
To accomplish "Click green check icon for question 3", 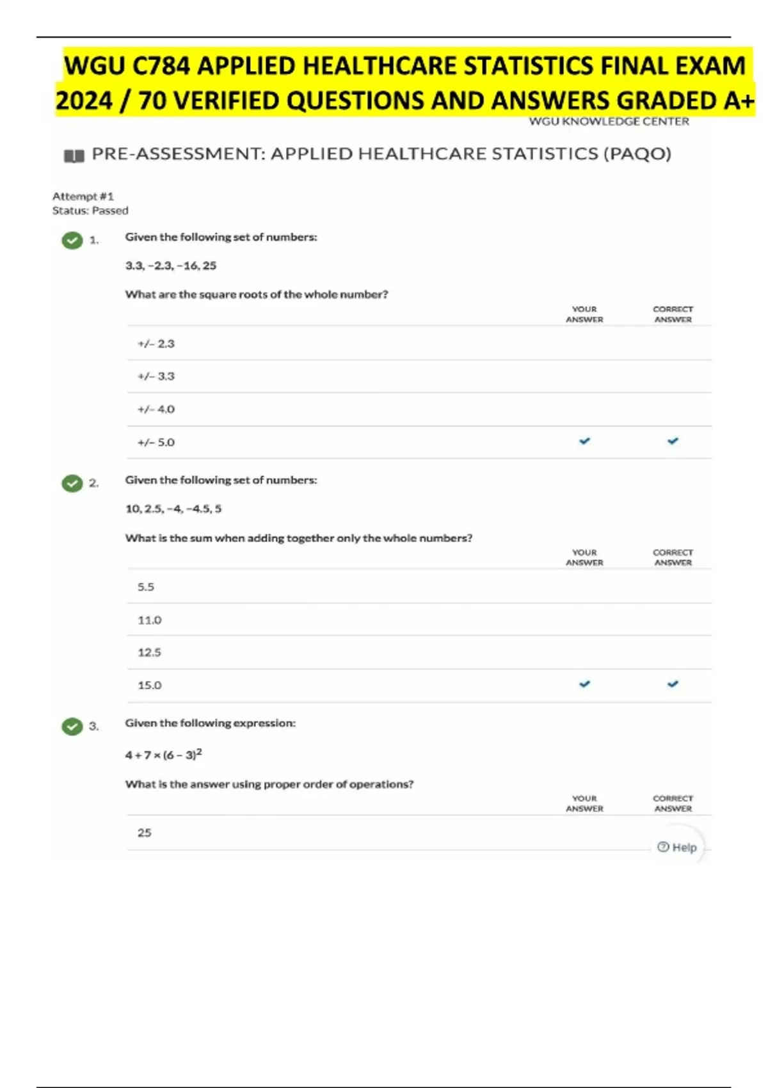I will coord(72,727).
